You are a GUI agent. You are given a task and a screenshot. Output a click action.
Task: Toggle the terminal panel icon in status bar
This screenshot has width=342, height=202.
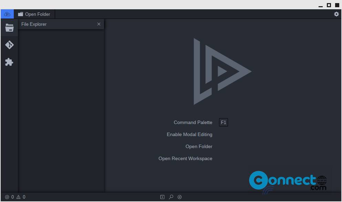pos(162,197)
